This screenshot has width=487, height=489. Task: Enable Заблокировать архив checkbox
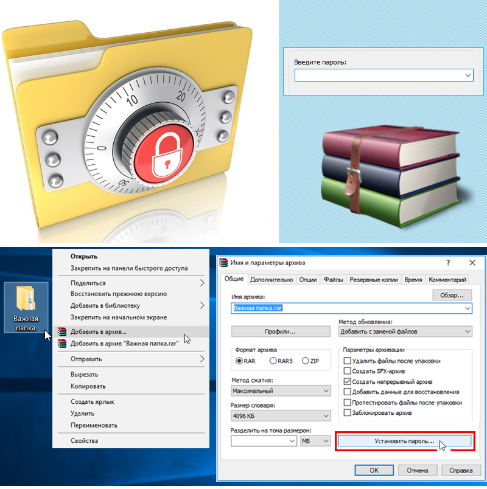[347, 412]
